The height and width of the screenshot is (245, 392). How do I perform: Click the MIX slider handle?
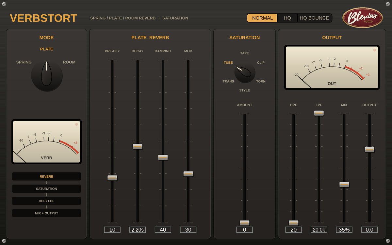click(x=344, y=185)
